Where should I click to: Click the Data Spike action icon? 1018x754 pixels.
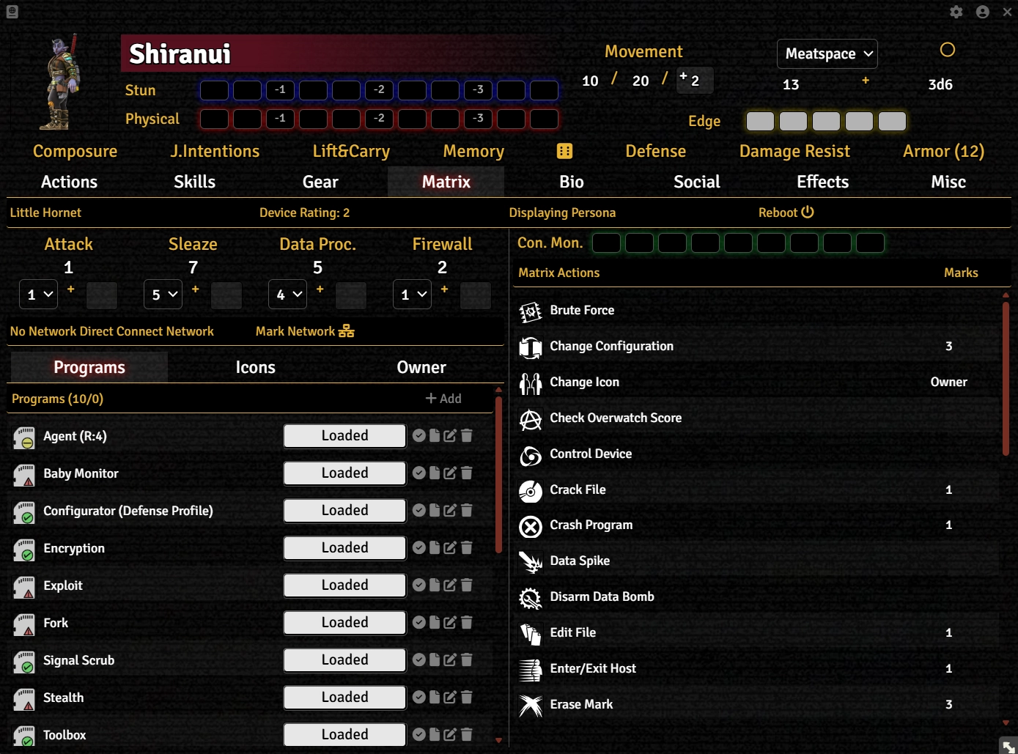(x=530, y=562)
